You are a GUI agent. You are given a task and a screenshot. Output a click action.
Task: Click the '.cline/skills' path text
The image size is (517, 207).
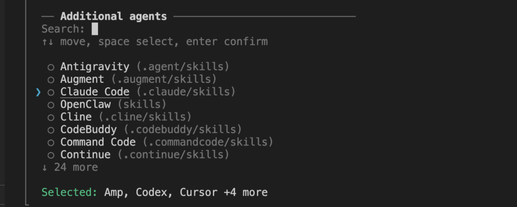pos(145,117)
